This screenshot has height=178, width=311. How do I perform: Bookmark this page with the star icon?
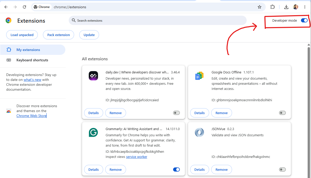pos(260,7)
